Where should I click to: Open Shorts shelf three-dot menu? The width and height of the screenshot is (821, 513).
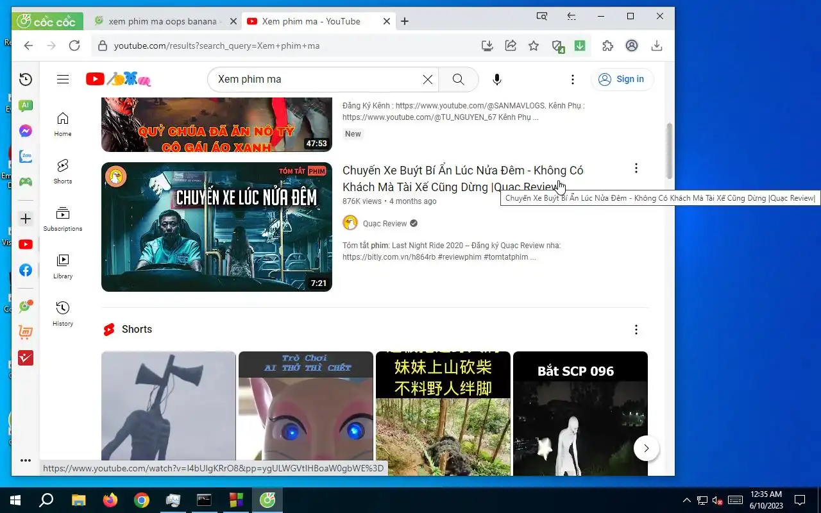[636, 330]
